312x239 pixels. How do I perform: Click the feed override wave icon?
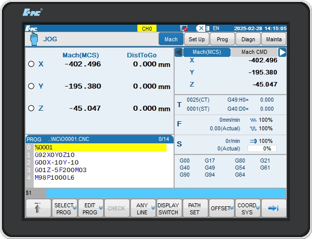point(253,120)
